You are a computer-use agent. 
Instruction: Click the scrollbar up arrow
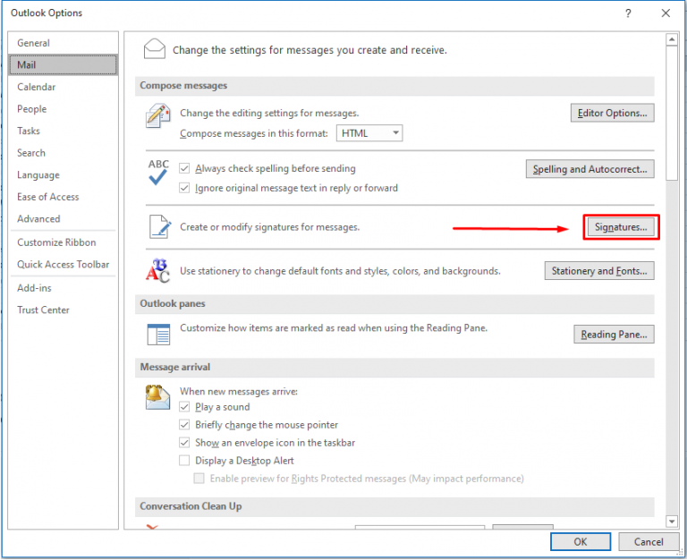click(x=672, y=39)
